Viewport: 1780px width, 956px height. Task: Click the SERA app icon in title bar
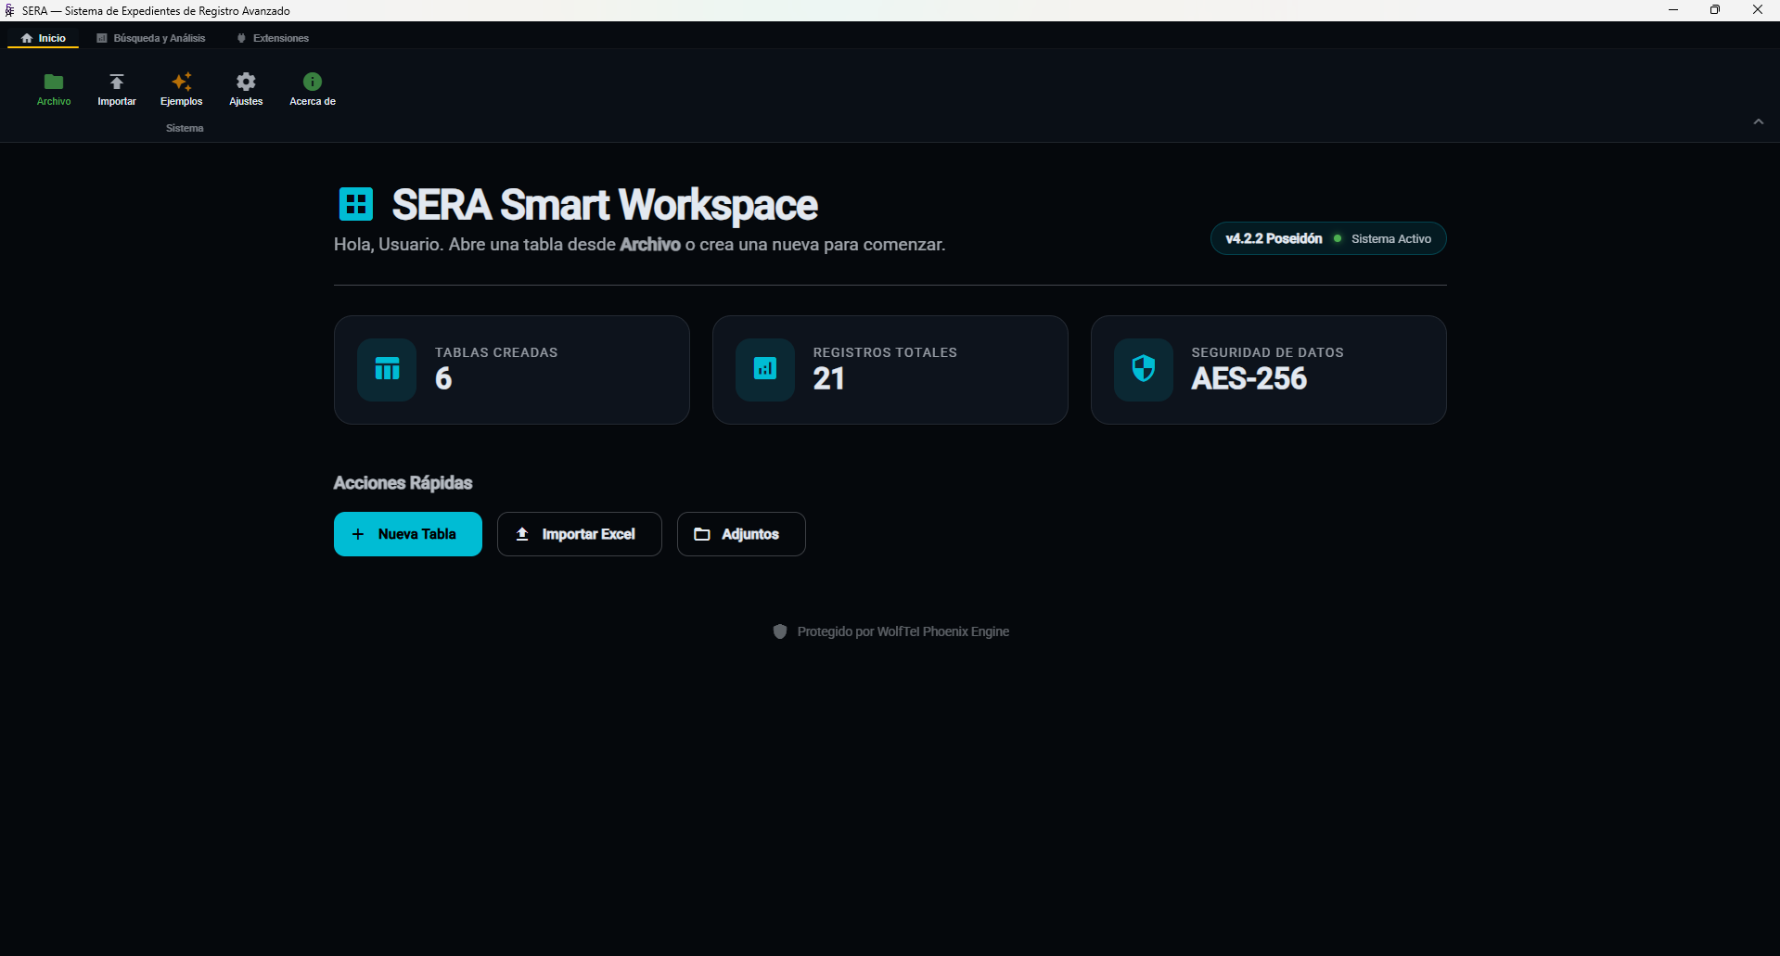(x=10, y=10)
